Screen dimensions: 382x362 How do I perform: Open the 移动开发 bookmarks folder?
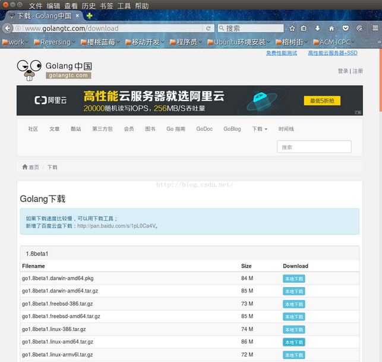(x=145, y=42)
